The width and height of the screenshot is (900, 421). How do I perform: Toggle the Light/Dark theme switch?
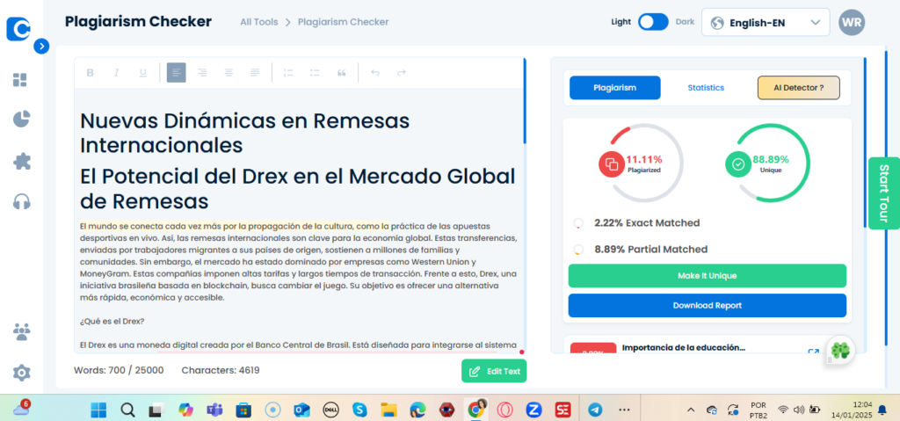653,22
